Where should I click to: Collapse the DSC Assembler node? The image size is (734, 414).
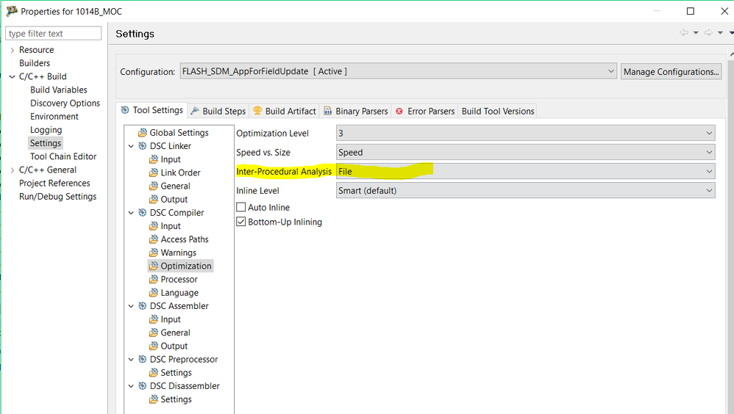click(131, 306)
